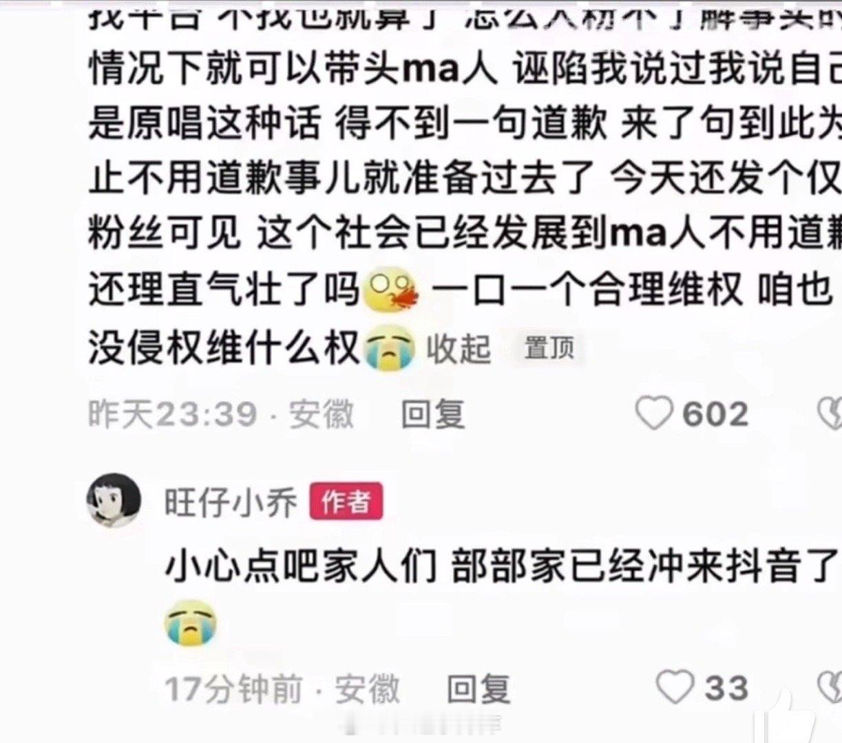The image size is (842, 743).
Task: View the 33 like count
Action: click(x=726, y=688)
